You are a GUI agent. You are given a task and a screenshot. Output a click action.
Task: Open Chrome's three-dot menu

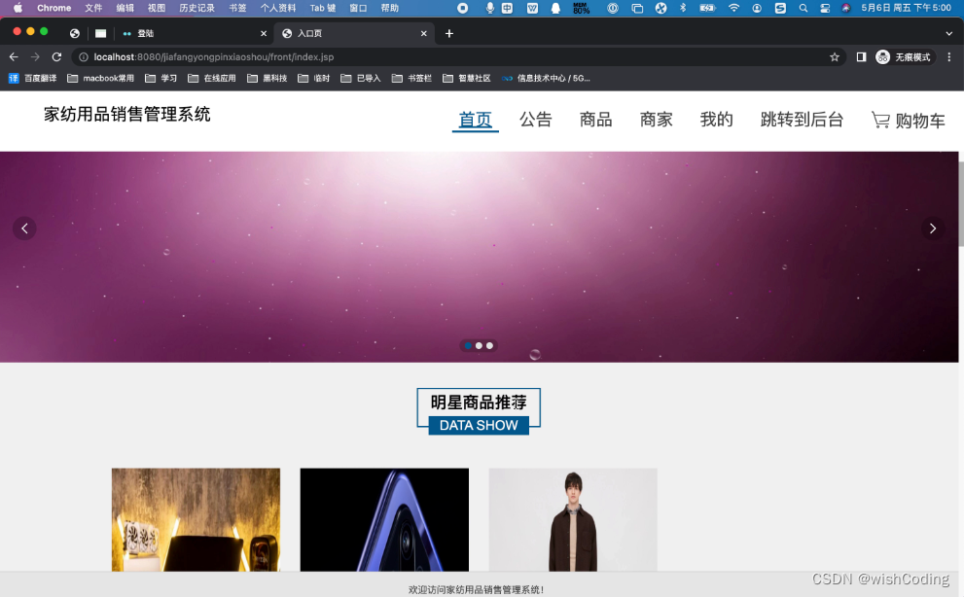pyautogui.click(x=949, y=56)
